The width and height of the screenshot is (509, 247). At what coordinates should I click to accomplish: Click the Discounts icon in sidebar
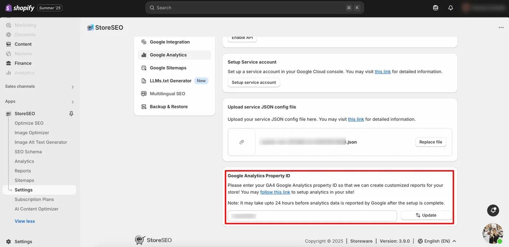coord(9,34)
